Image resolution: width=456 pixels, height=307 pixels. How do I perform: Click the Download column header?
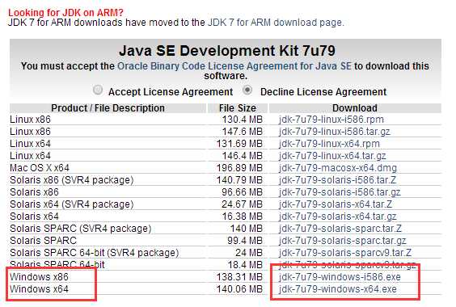pos(355,108)
